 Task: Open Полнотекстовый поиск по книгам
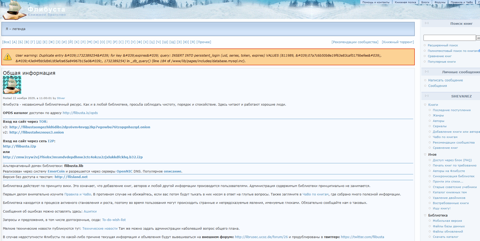point(453,51)
